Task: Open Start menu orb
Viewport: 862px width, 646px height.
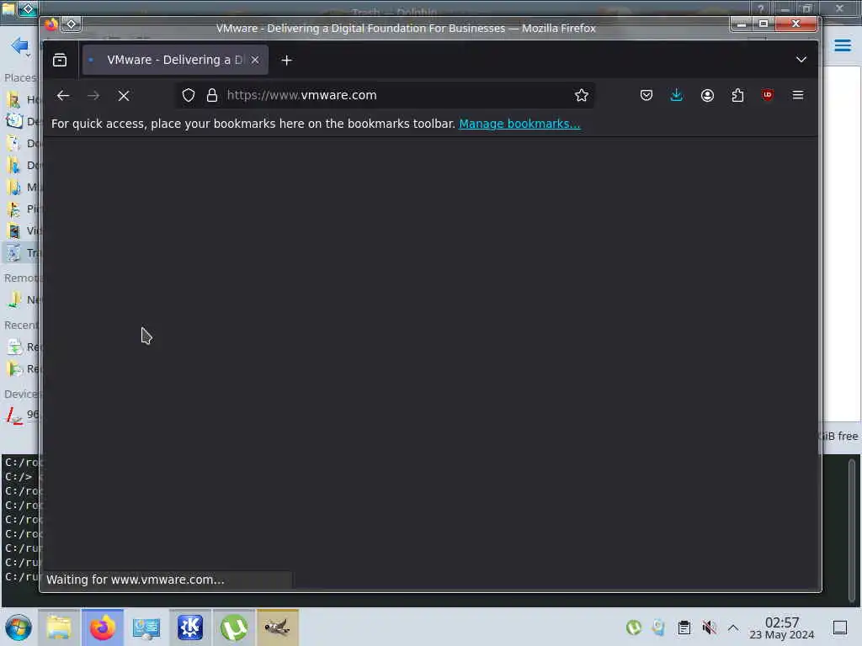Action: (19, 627)
